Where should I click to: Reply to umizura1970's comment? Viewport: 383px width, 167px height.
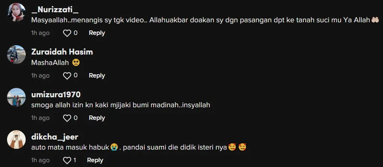click(97, 118)
